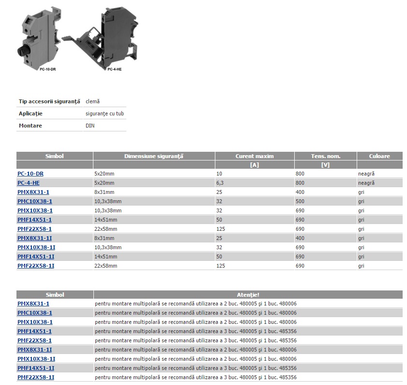Open PMX8X31-1I link in the specifications table

(35, 238)
